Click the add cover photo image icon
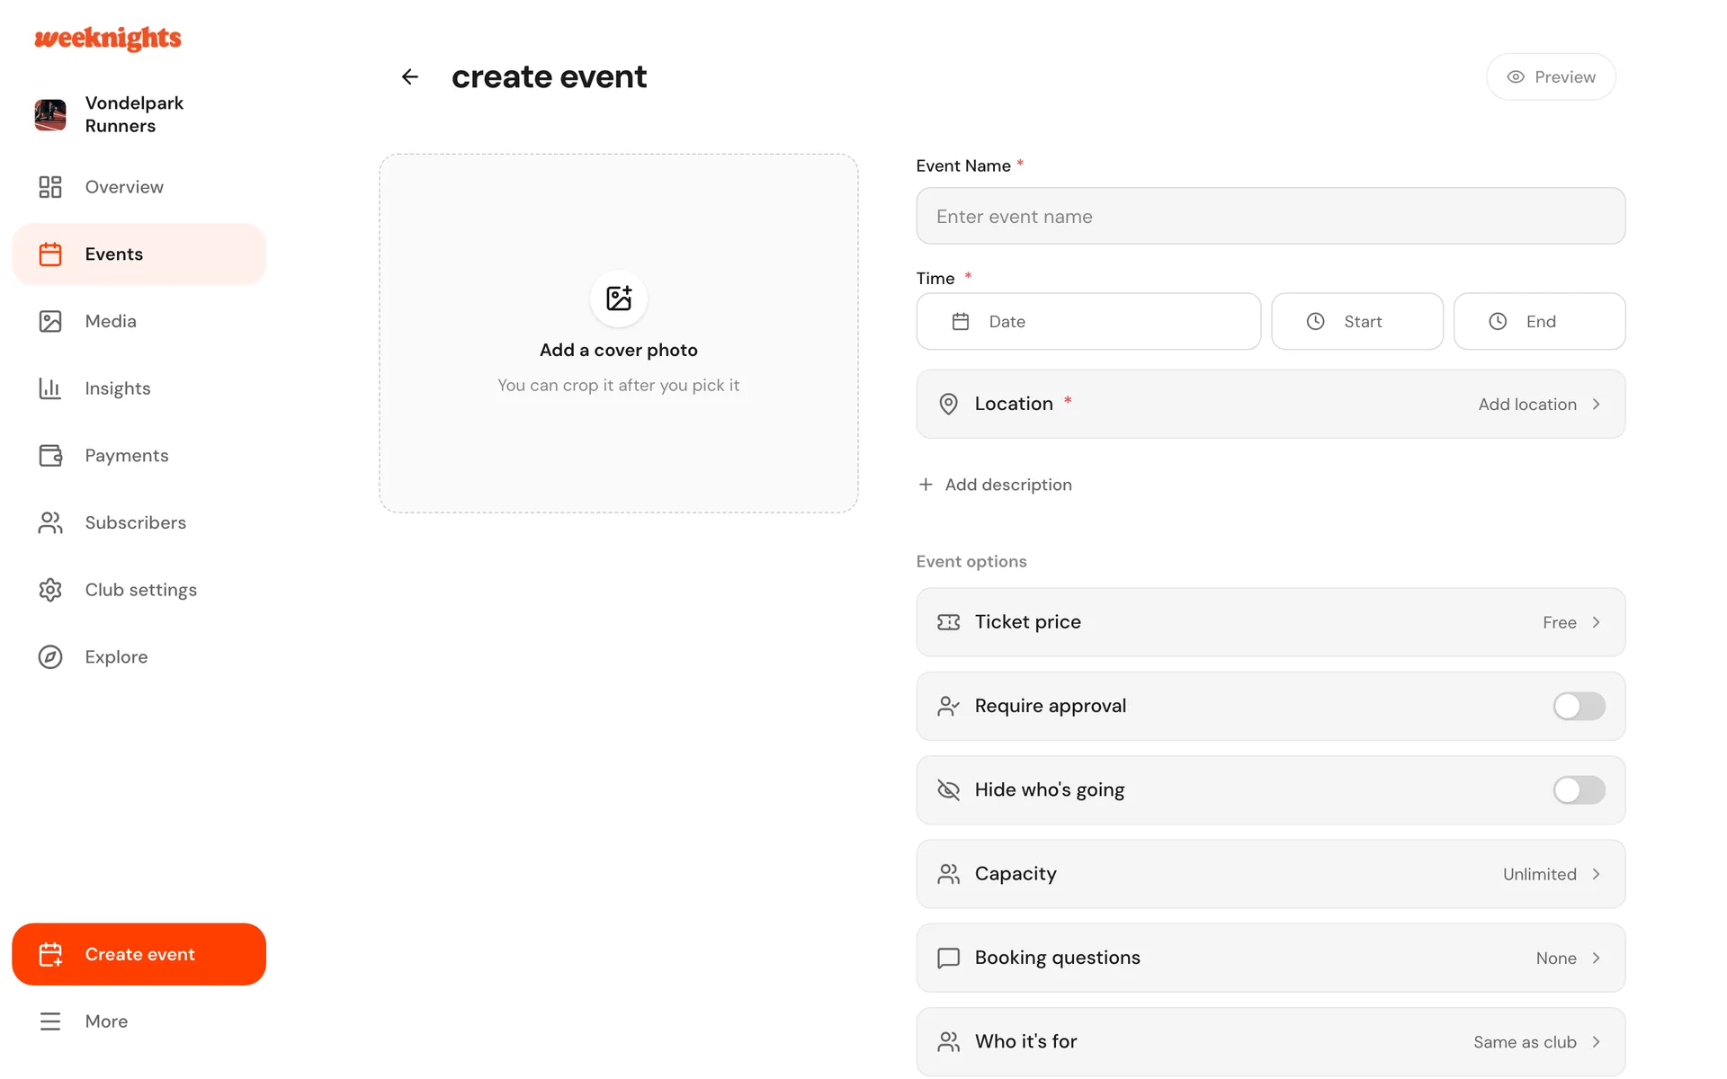The height and width of the screenshot is (1079, 1727). pyautogui.click(x=619, y=298)
